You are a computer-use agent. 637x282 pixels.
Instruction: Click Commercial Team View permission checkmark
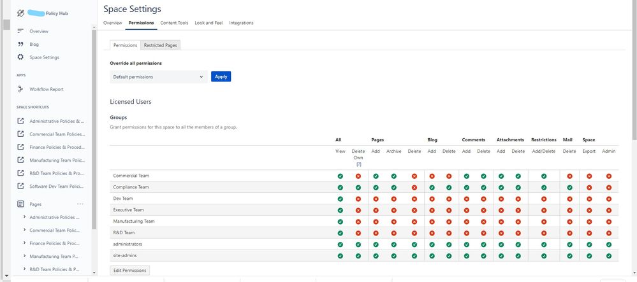click(340, 176)
